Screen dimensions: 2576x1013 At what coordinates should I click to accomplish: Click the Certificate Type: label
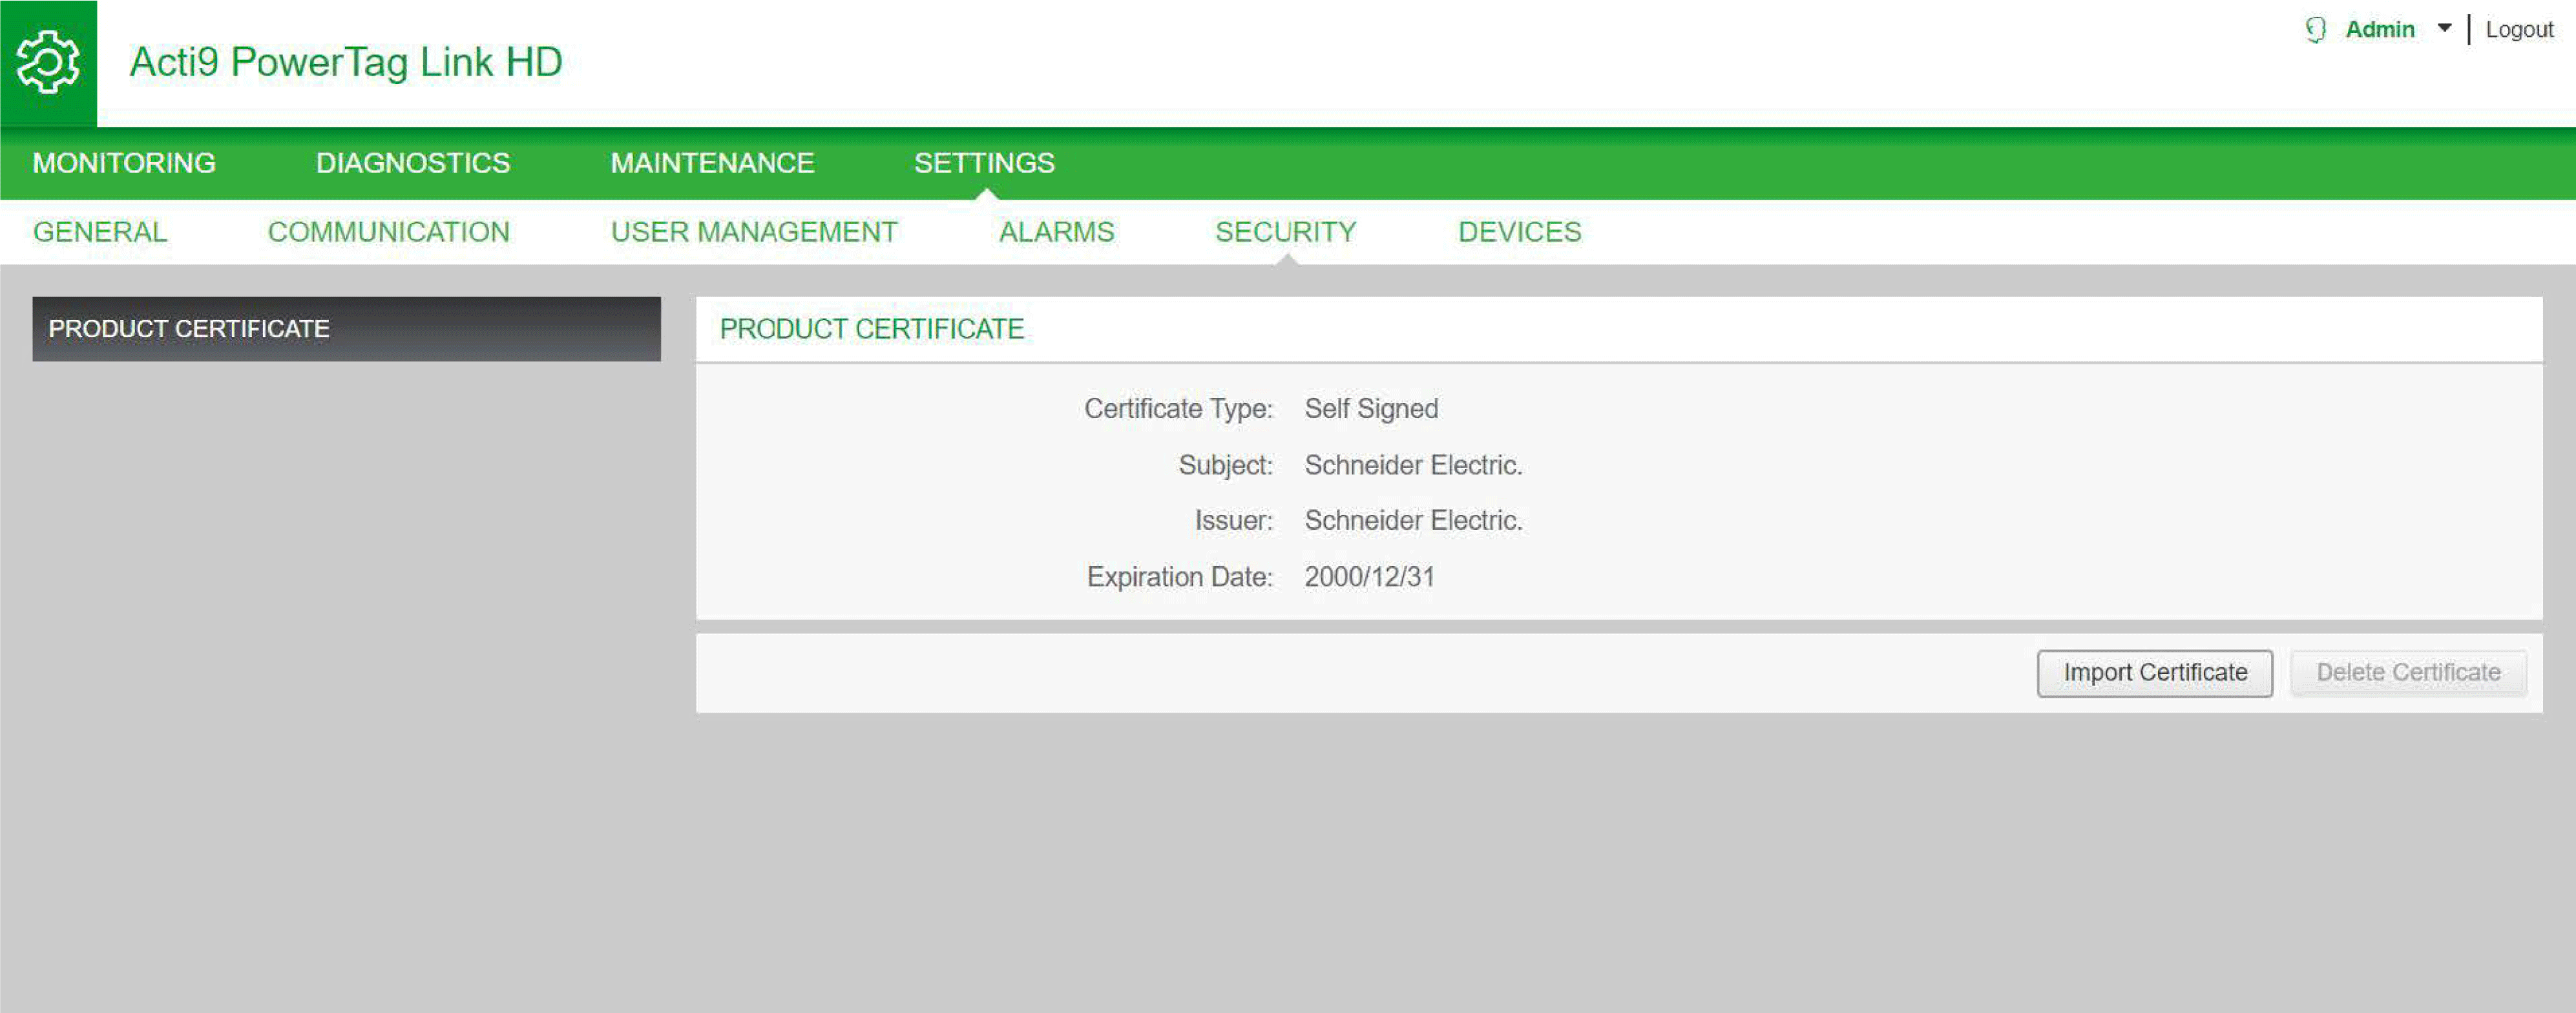(x=1178, y=409)
